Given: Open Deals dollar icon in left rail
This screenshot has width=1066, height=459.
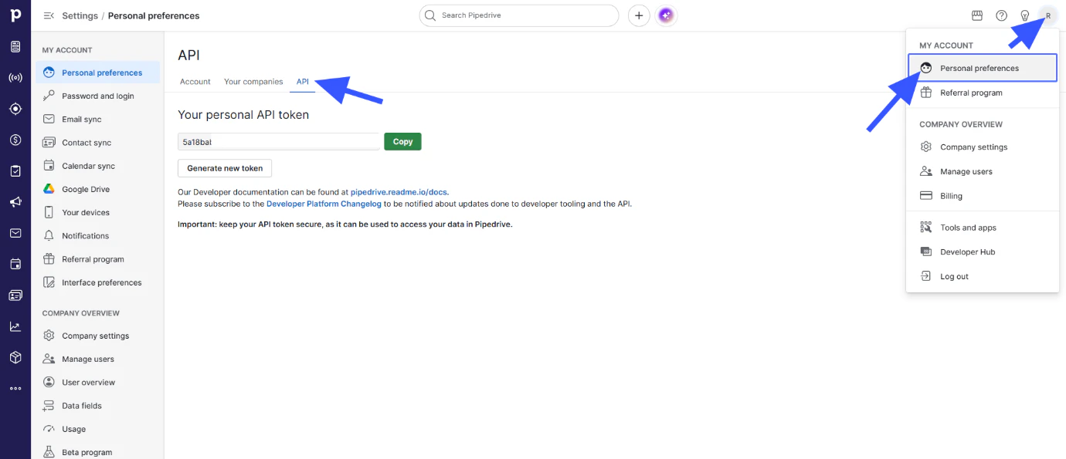Looking at the screenshot, I should tap(15, 140).
